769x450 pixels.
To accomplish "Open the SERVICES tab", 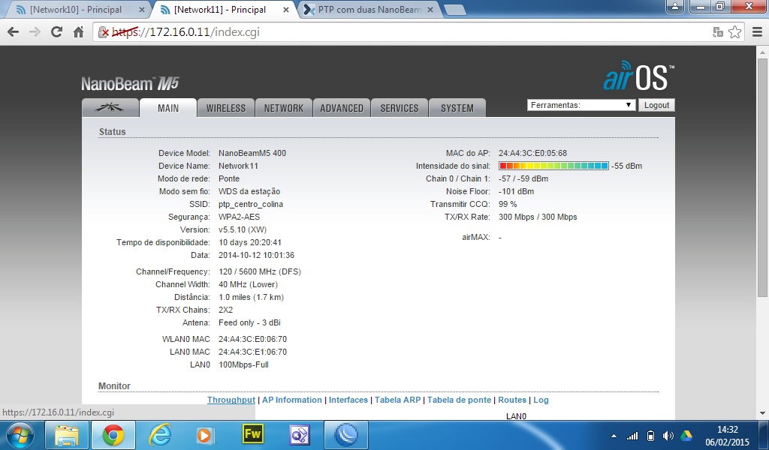I will coord(400,108).
